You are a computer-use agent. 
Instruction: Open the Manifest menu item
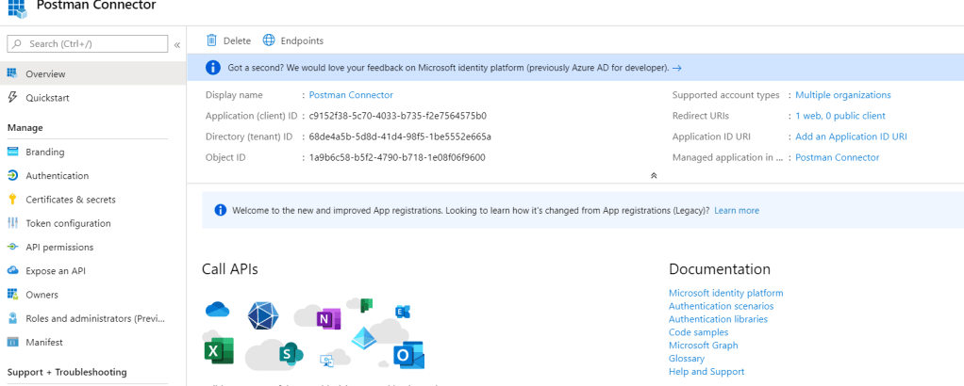tap(44, 343)
